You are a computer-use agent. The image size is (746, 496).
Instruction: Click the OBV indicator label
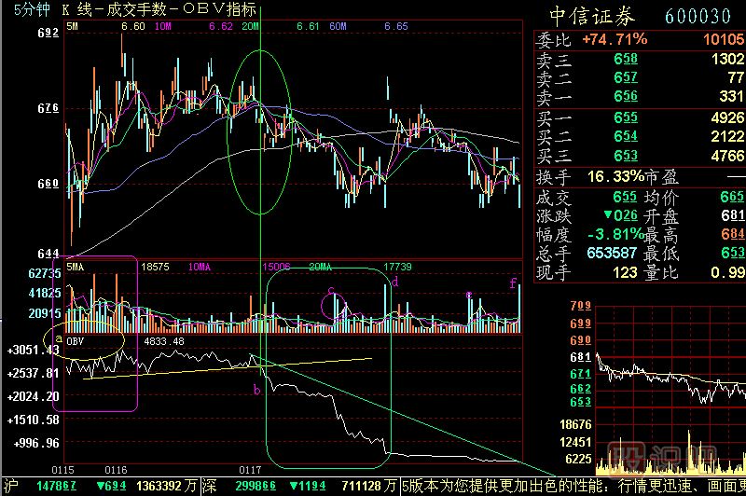coord(73,341)
